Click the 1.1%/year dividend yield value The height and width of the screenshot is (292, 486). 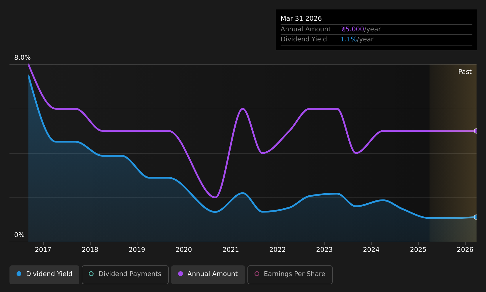[357, 39]
